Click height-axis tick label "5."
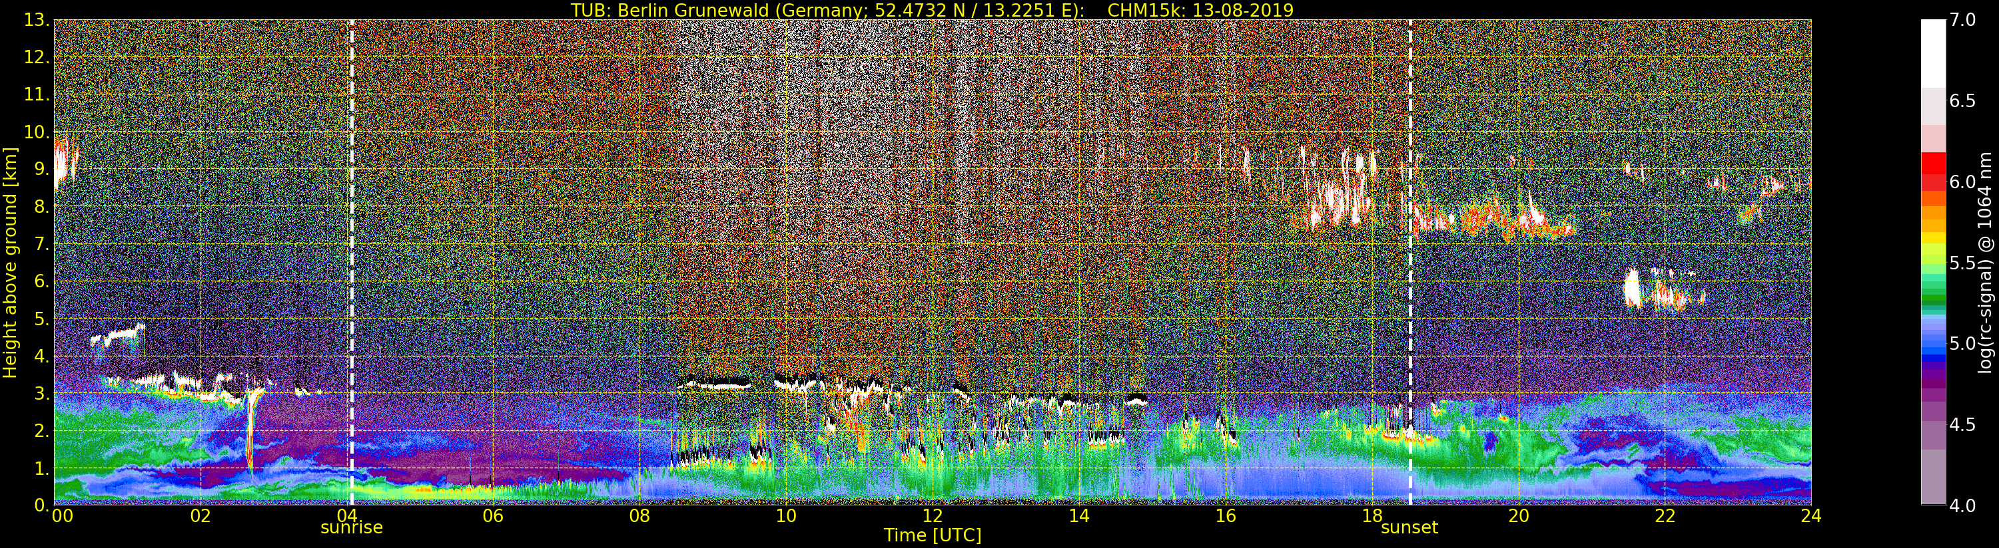Screen dimensions: 1999x548 coord(41,319)
